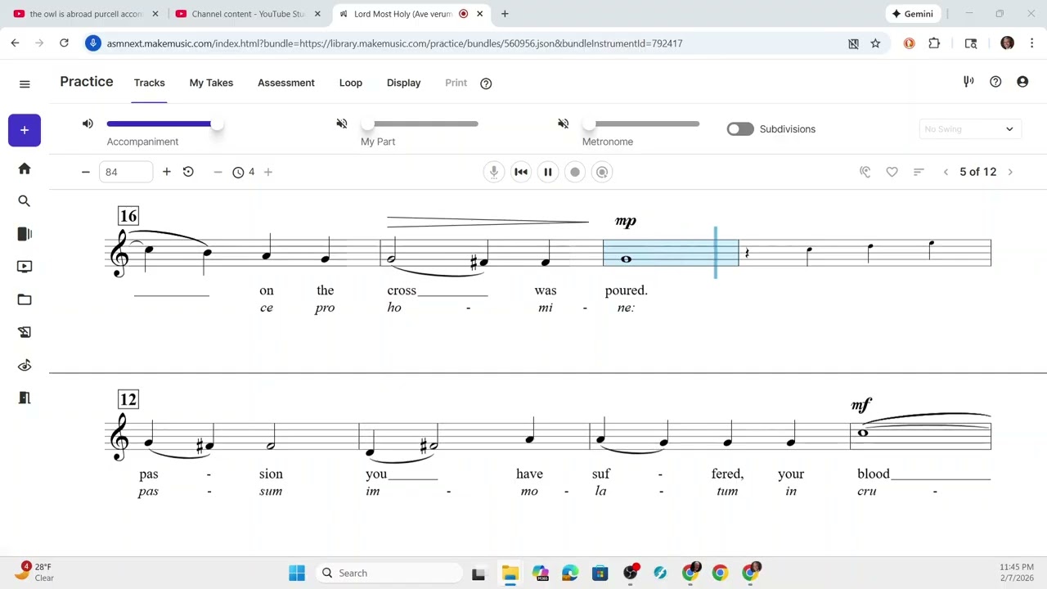Toggle the Subdivisions switch
This screenshot has width=1047, height=589.
740,129
